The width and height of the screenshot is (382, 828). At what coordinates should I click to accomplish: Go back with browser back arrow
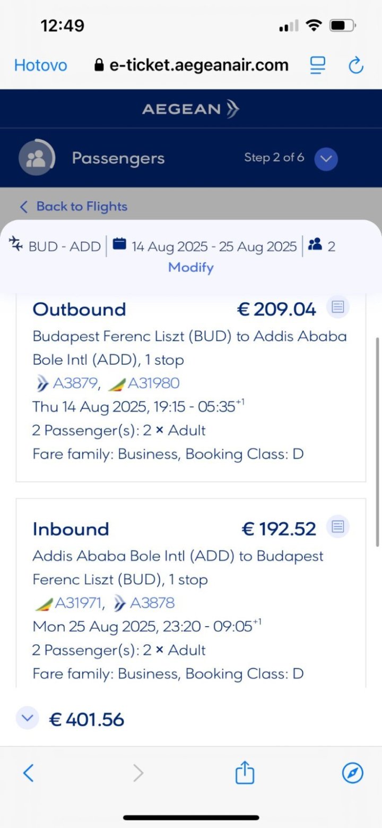click(29, 773)
